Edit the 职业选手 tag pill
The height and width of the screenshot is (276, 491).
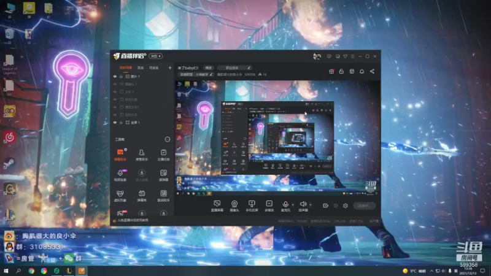tap(234, 67)
